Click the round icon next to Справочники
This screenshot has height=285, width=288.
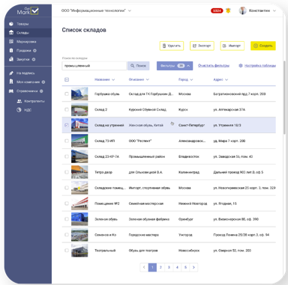pos(41,91)
